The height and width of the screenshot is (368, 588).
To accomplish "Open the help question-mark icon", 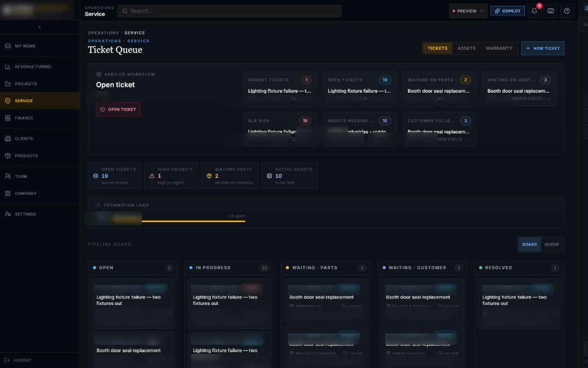I will click(567, 11).
